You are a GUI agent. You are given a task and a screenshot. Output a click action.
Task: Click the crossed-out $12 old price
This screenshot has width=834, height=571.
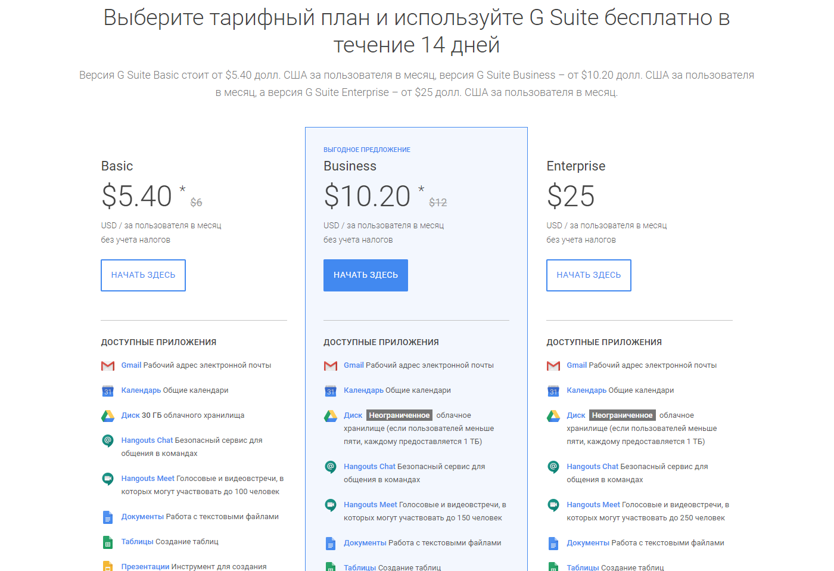[438, 203]
